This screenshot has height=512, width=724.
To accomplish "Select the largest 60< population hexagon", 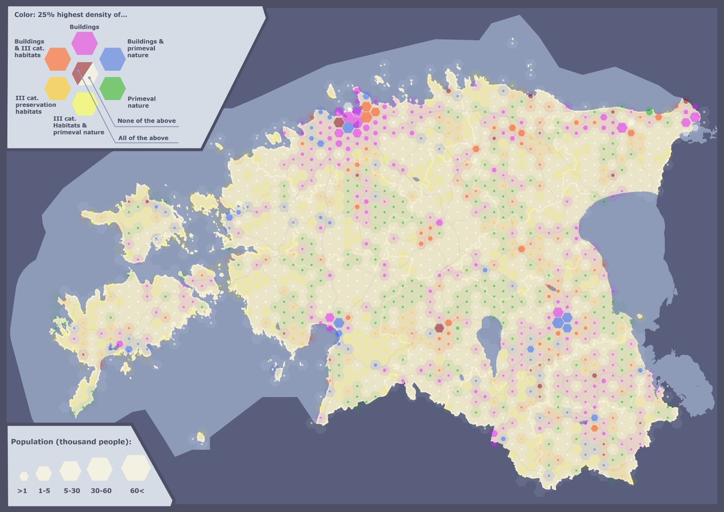I will point(136,468).
